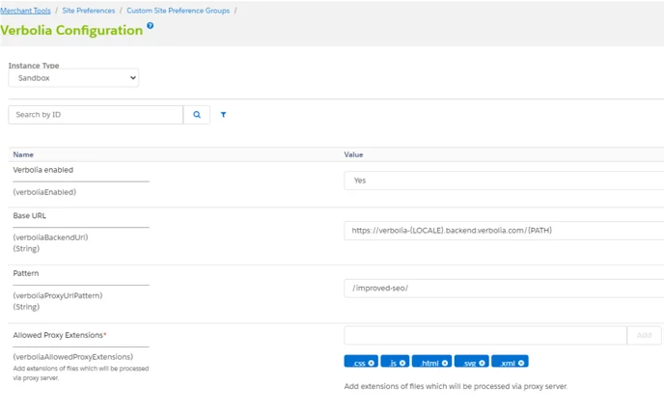
Task: Remove the .xml extension tag
Action: 521,363
